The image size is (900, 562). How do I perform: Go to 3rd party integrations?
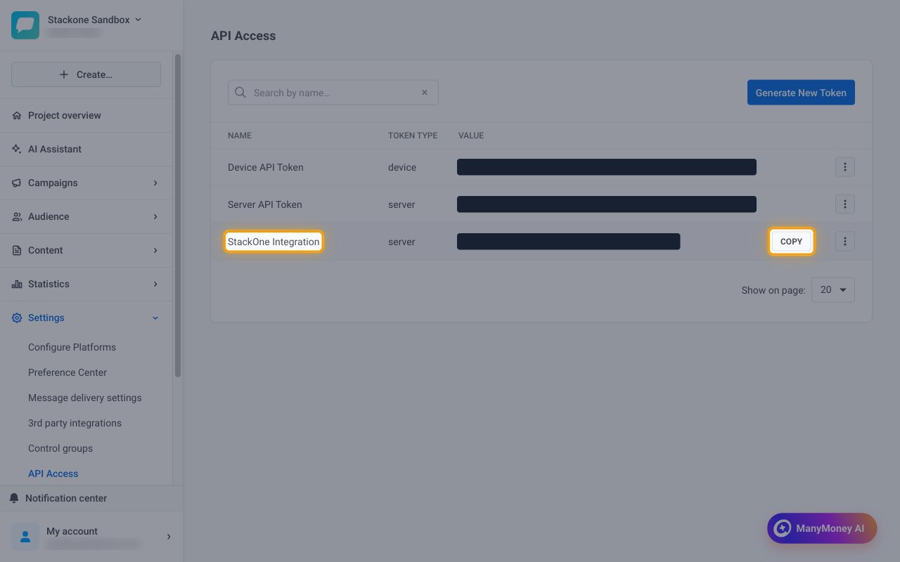[75, 423]
